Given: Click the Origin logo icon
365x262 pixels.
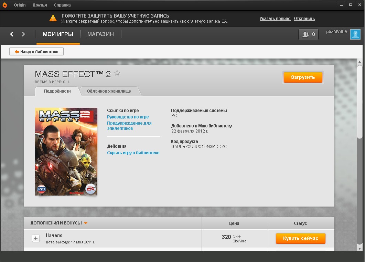Looking at the screenshot, I should coord(5,5).
